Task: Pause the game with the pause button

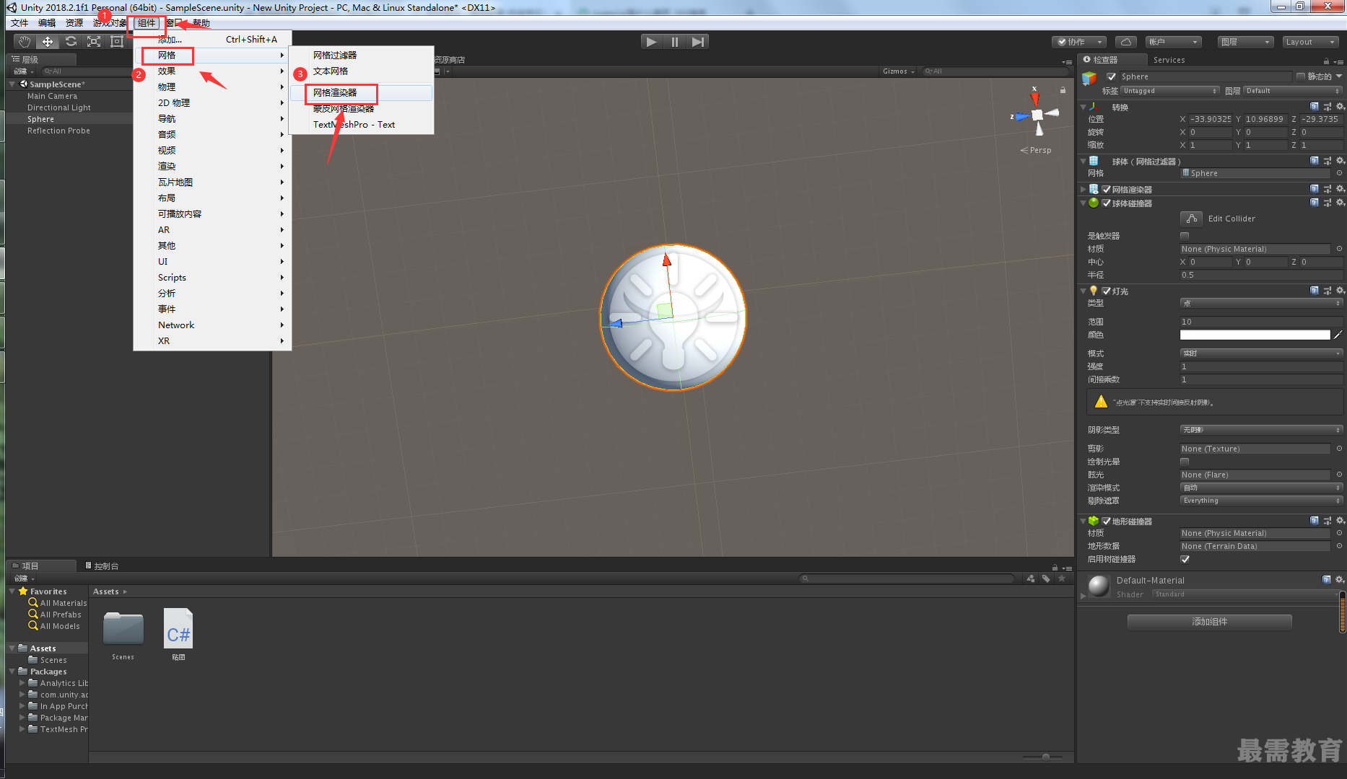Action: [x=675, y=42]
